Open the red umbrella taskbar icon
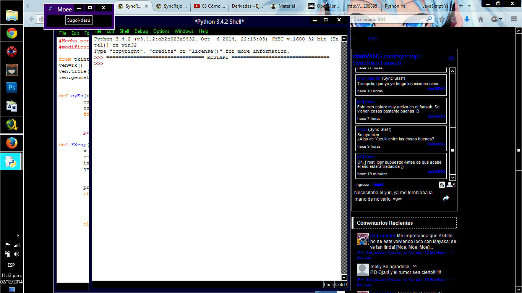 (x=12, y=52)
